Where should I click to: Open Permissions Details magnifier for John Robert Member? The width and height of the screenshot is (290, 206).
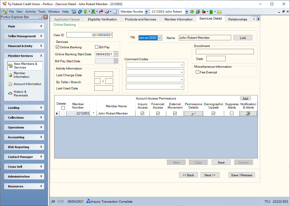tap(193, 113)
